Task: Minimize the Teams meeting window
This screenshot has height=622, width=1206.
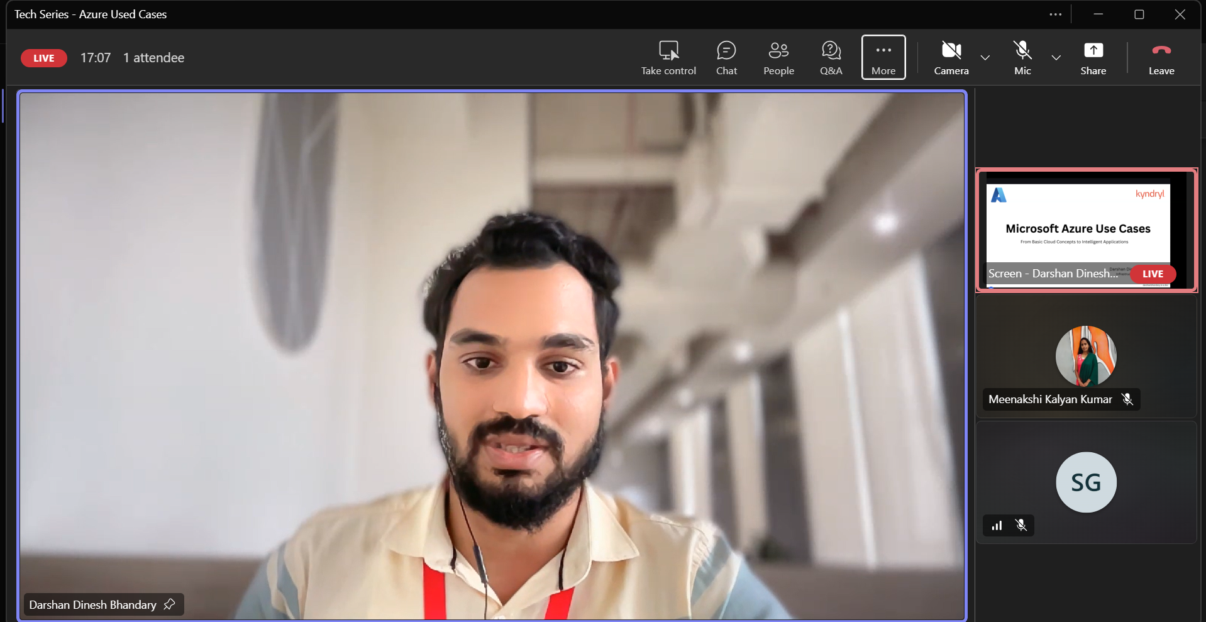Action: pyautogui.click(x=1098, y=14)
